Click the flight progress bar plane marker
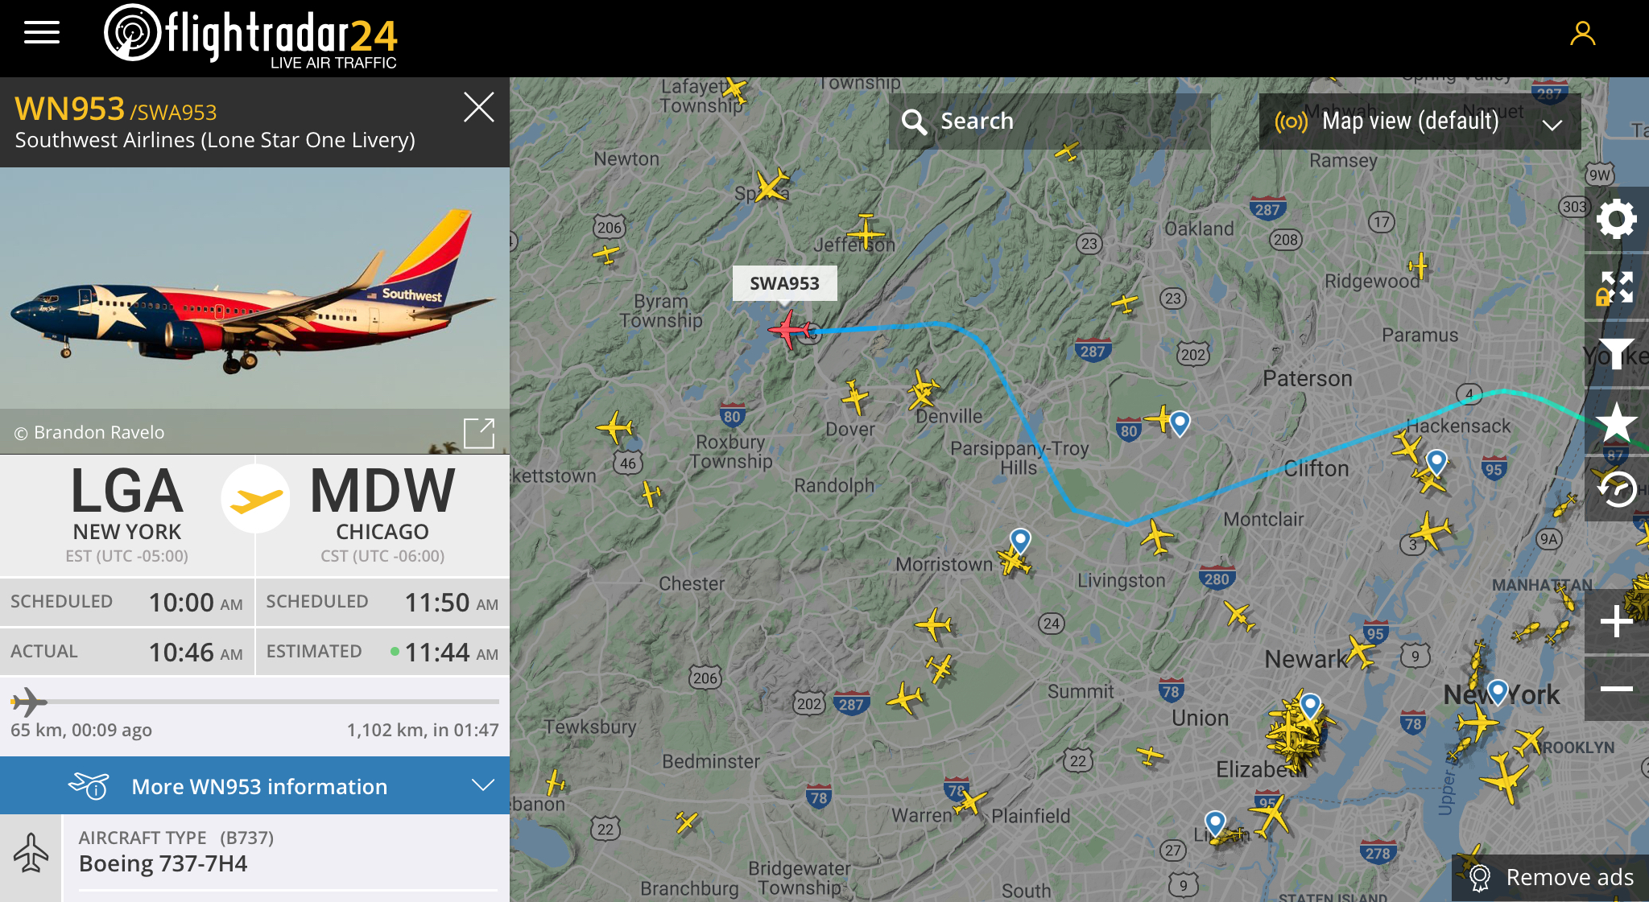1649x902 pixels. tap(29, 702)
